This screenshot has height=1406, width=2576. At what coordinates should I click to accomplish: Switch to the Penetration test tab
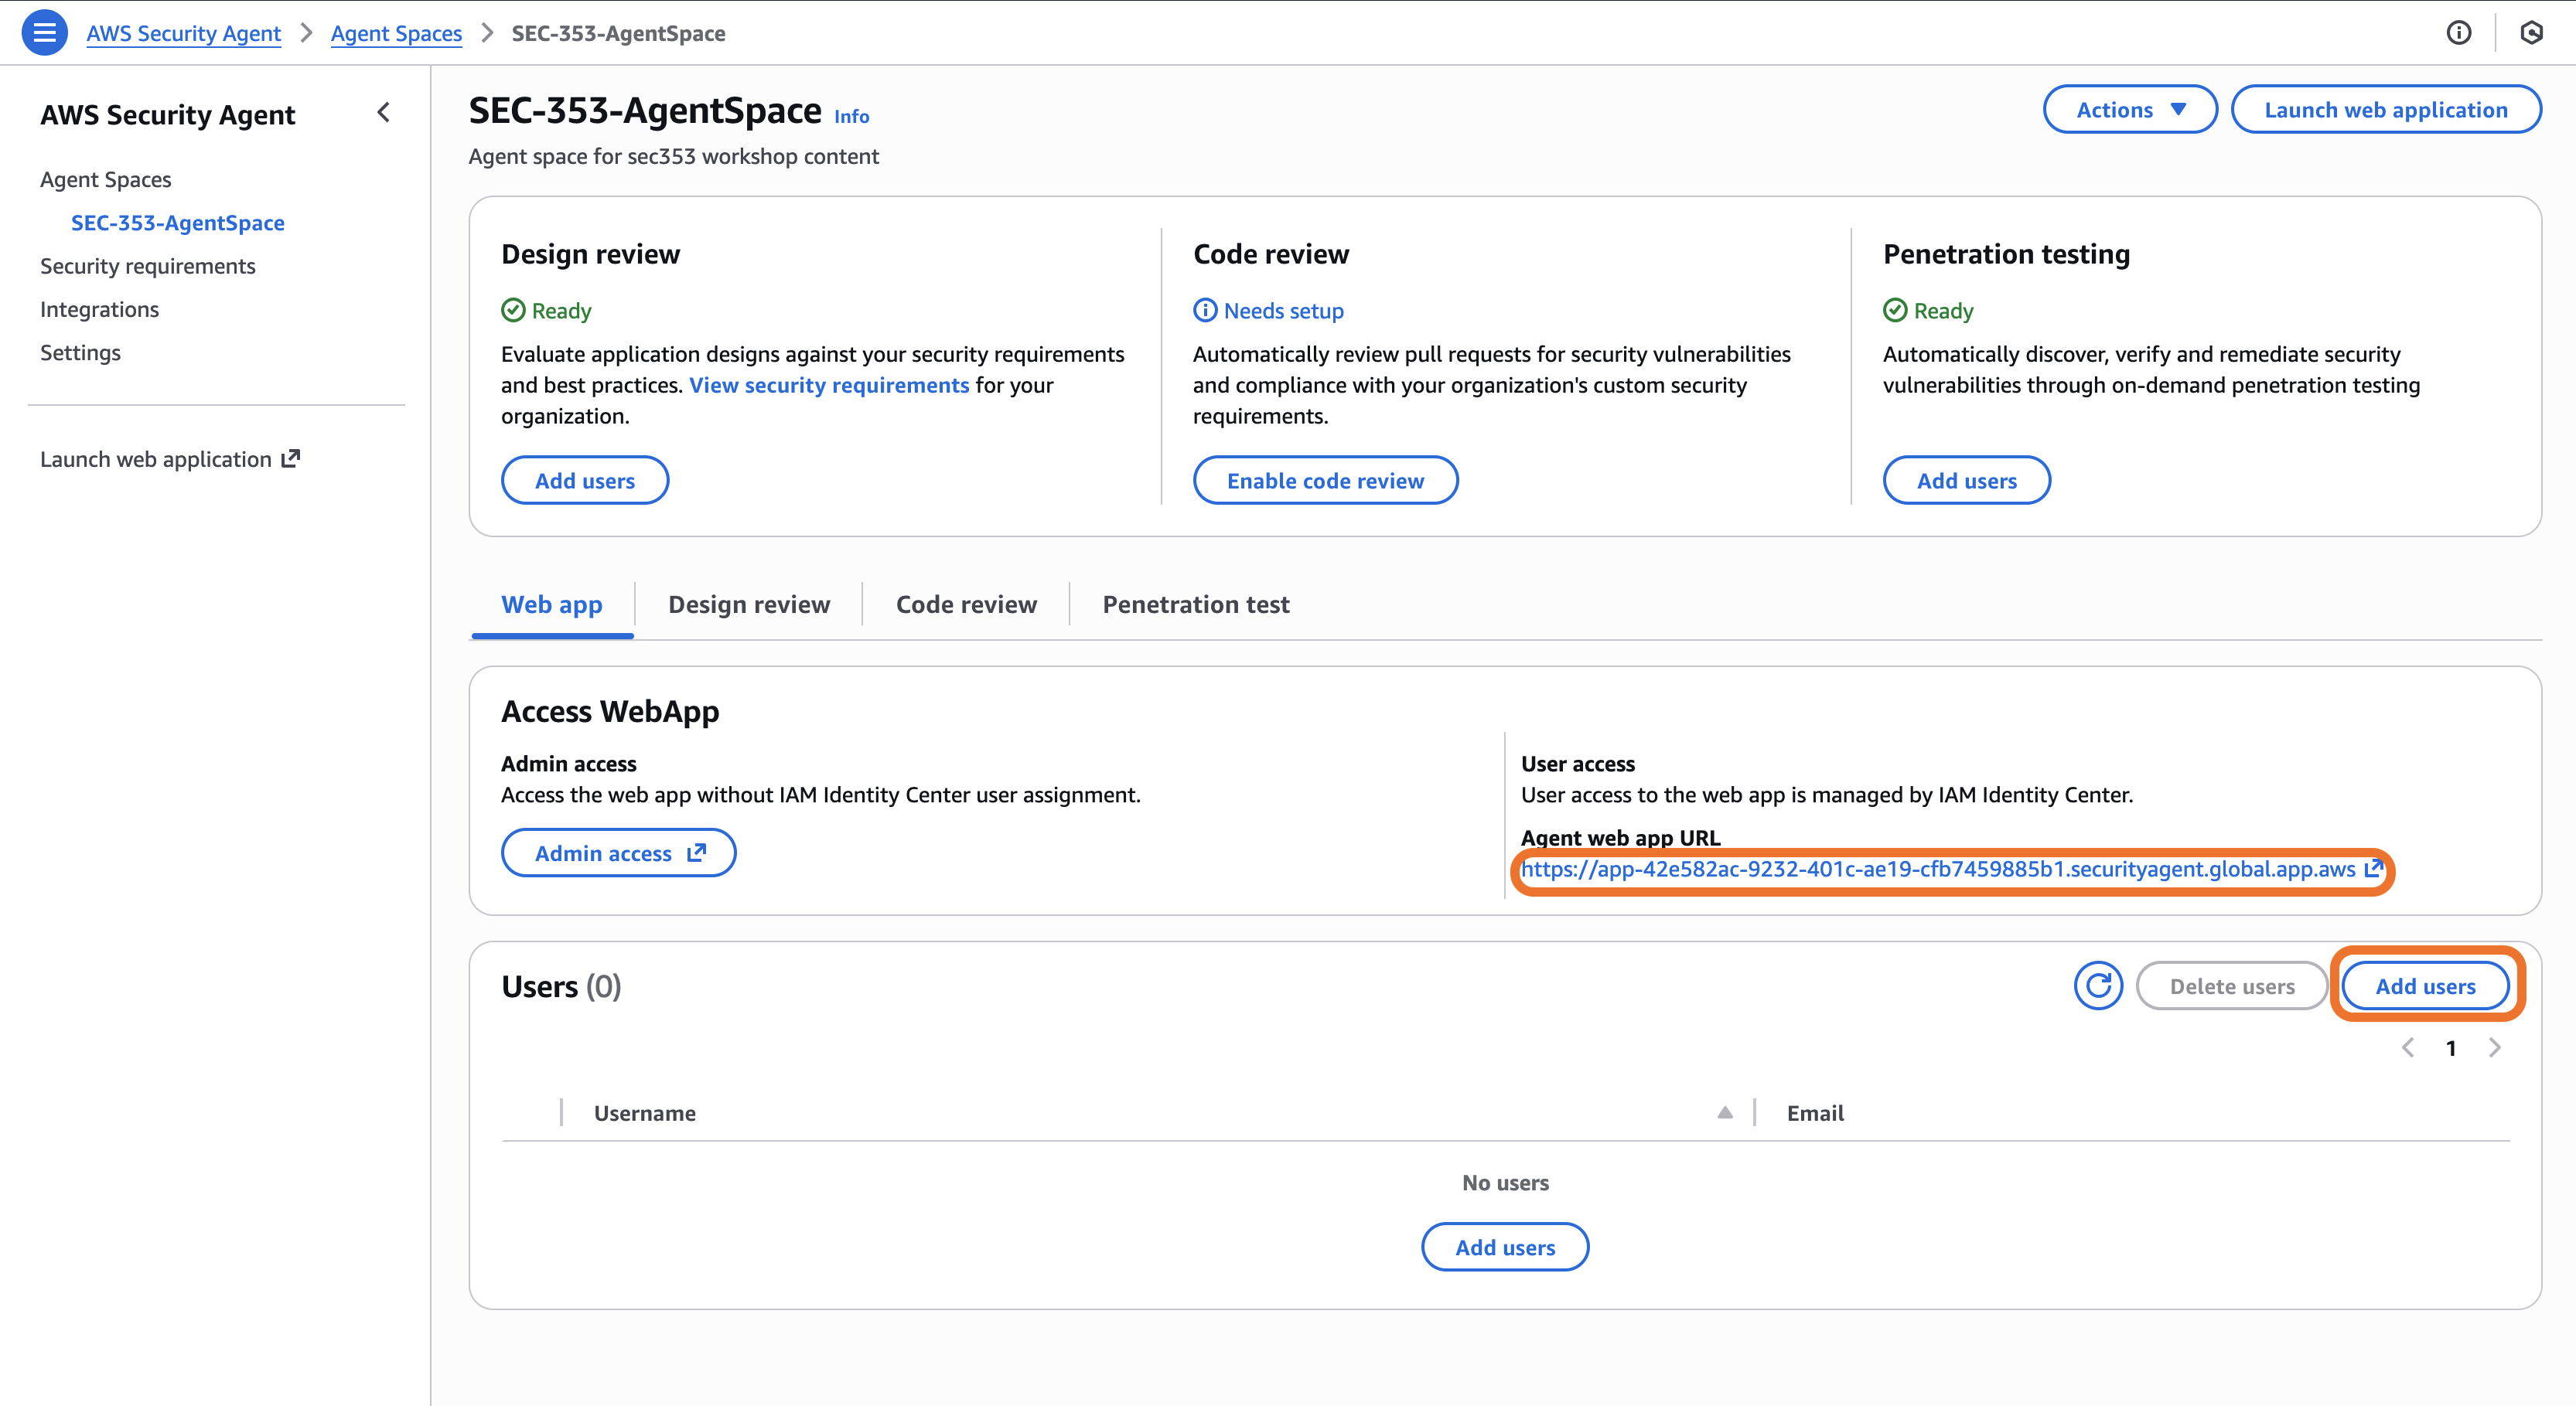[1196, 604]
